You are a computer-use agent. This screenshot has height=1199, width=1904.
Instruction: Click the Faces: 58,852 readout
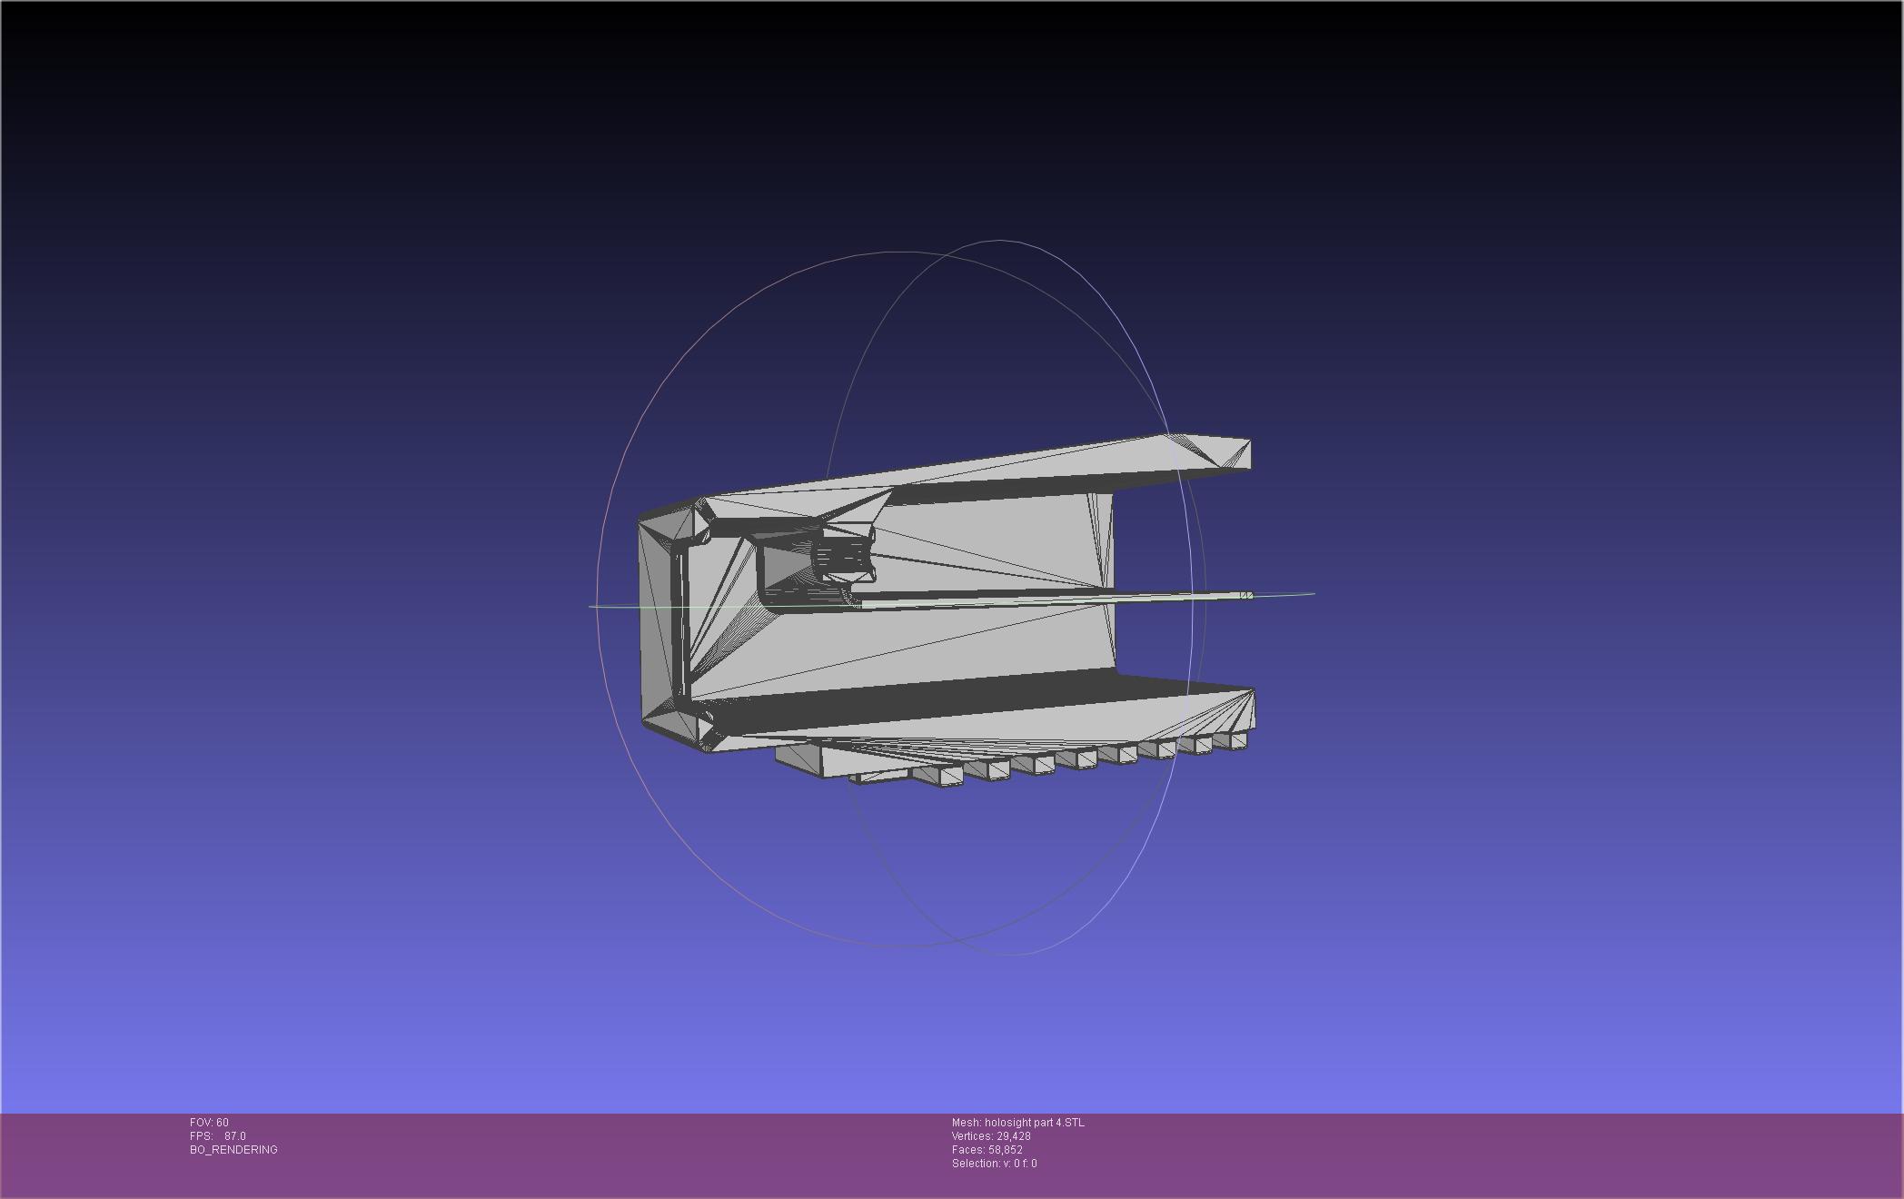(x=987, y=1150)
